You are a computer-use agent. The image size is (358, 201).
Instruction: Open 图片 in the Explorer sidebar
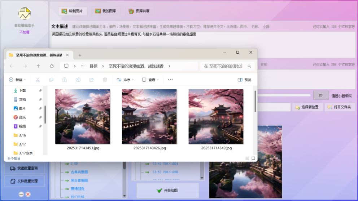click(22, 108)
